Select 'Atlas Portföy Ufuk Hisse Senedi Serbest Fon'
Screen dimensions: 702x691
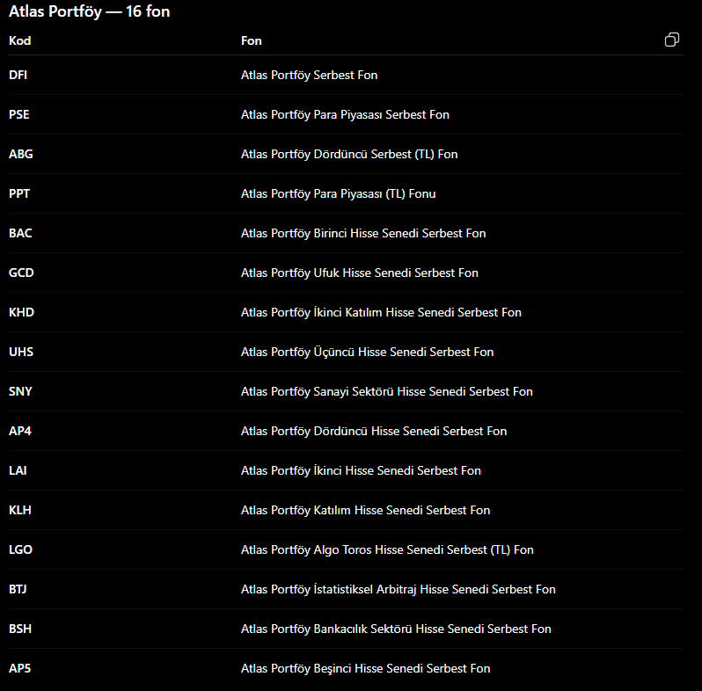[360, 273]
